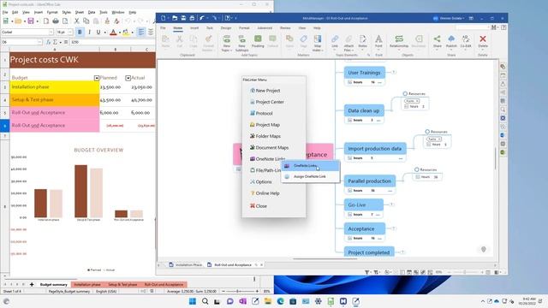Open the Name Box cell reference dropdown
548x308 pixels.
click(x=39, y=42)
